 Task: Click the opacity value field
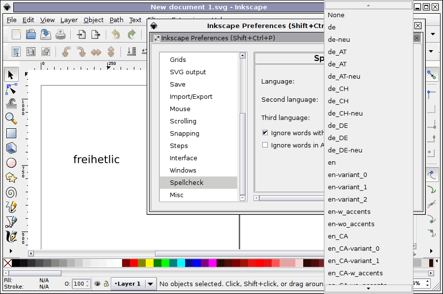(x=79, y=284)
